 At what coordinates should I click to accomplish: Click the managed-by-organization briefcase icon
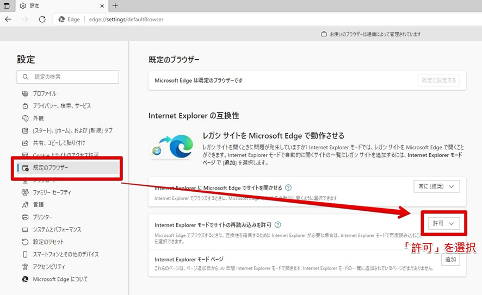click(324, 34)
